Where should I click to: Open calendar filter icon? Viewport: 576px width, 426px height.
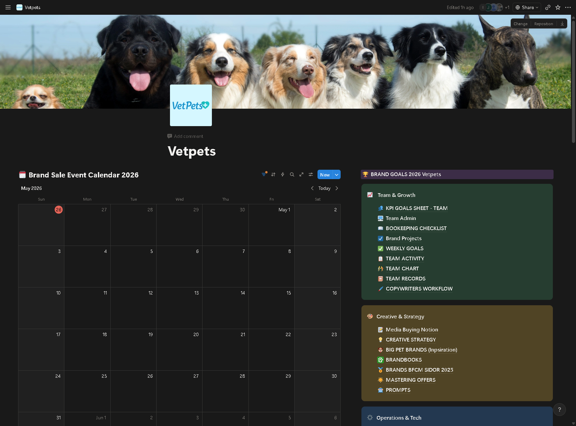264,174
